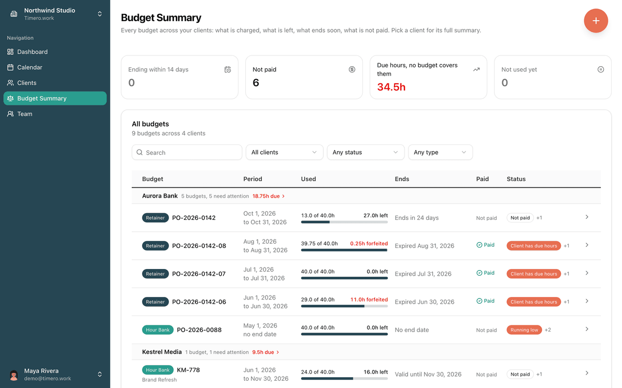This screenshot has width=622, height=388.
Task: Click the Budget Summary scales icon
Action: coord(10,98)
